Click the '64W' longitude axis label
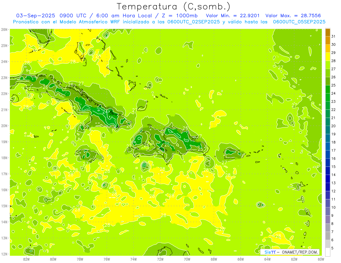This screenshot has width=341, height=263. click(x=267, y=259)
